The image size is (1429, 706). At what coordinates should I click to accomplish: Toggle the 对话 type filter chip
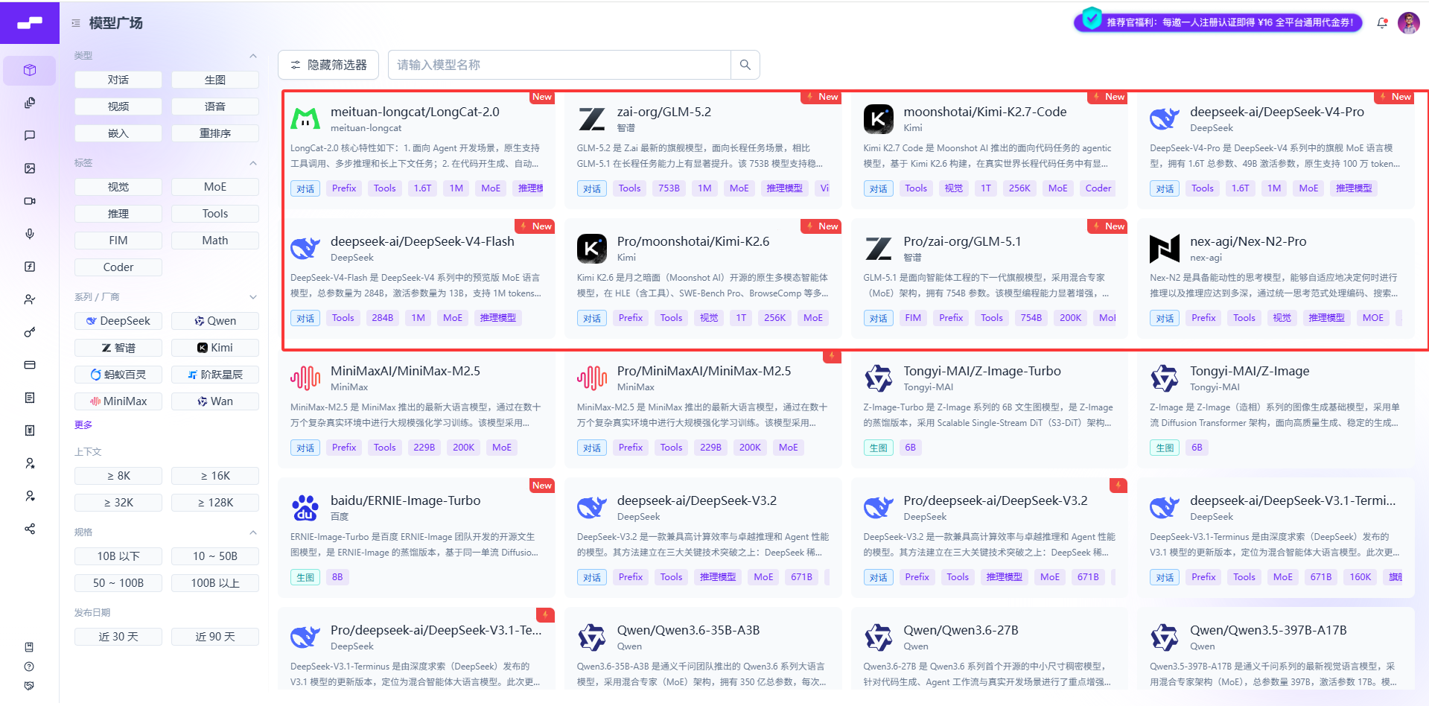(118, 80)
